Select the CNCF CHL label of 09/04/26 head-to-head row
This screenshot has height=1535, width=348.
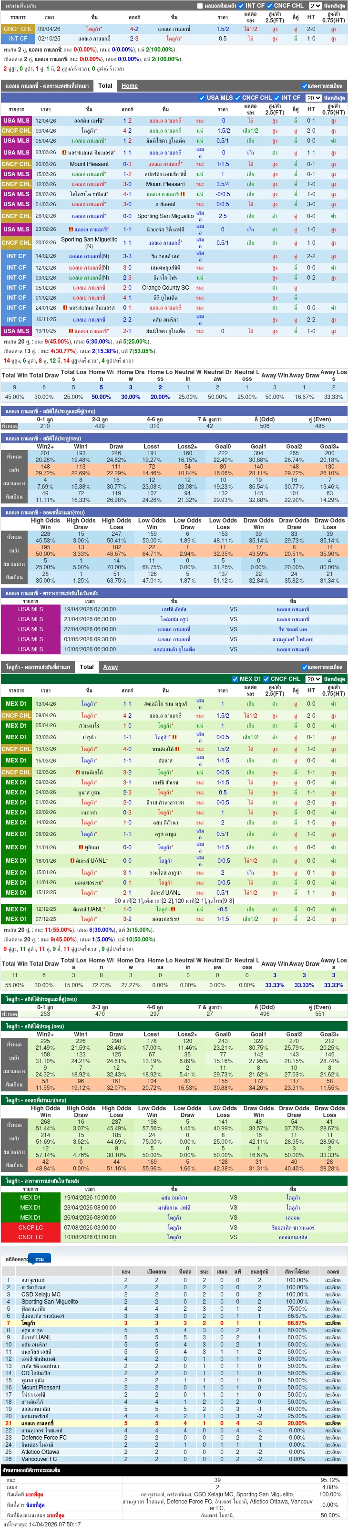coord(18,29)
